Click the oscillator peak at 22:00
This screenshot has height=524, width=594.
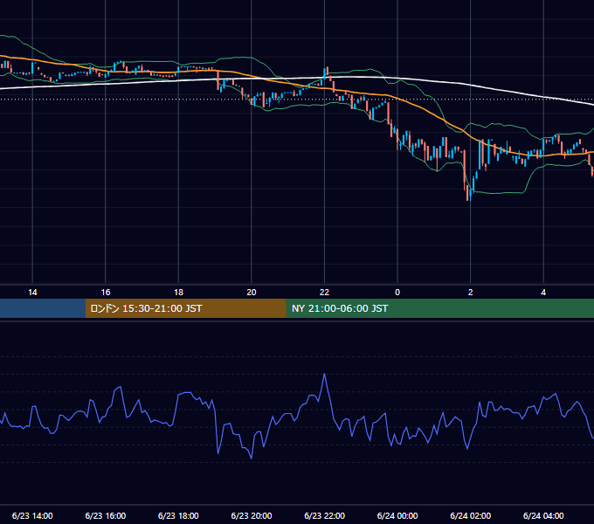(324, 374)
